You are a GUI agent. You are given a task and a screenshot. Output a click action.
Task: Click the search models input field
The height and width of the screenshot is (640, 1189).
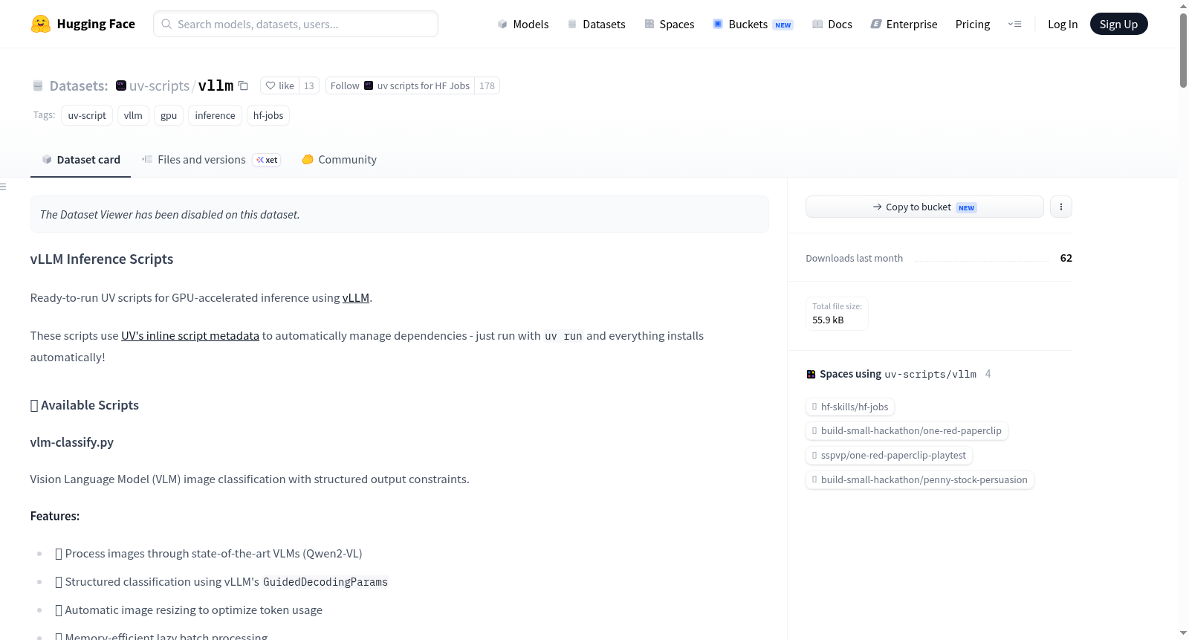296,24
